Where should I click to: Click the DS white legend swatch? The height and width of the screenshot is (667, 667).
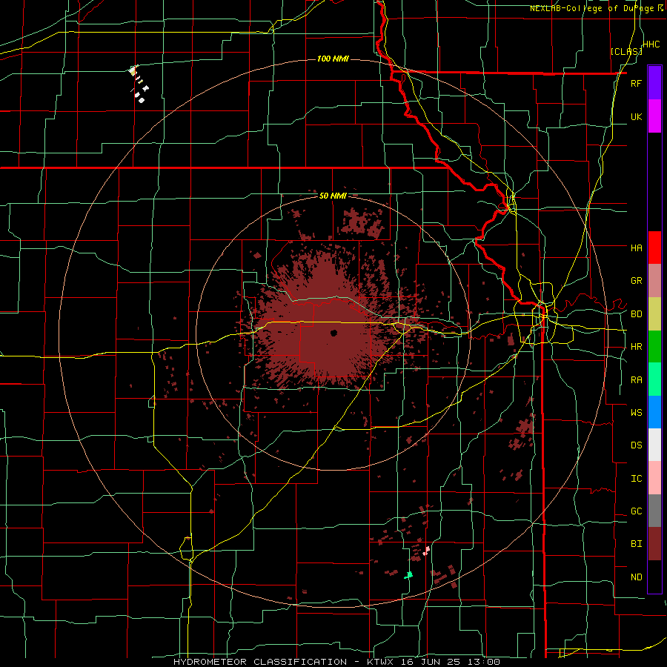click(654, 445)
